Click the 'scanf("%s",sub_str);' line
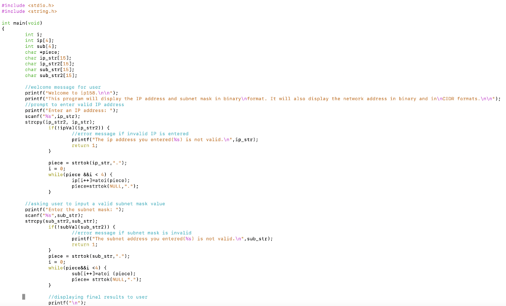Image resolution: width=506 pixels, height=306 pixels. coord(54,215)
